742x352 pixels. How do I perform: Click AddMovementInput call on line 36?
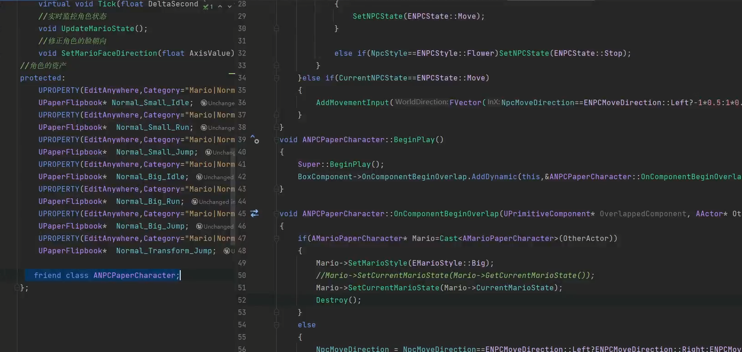coord(352,102)
